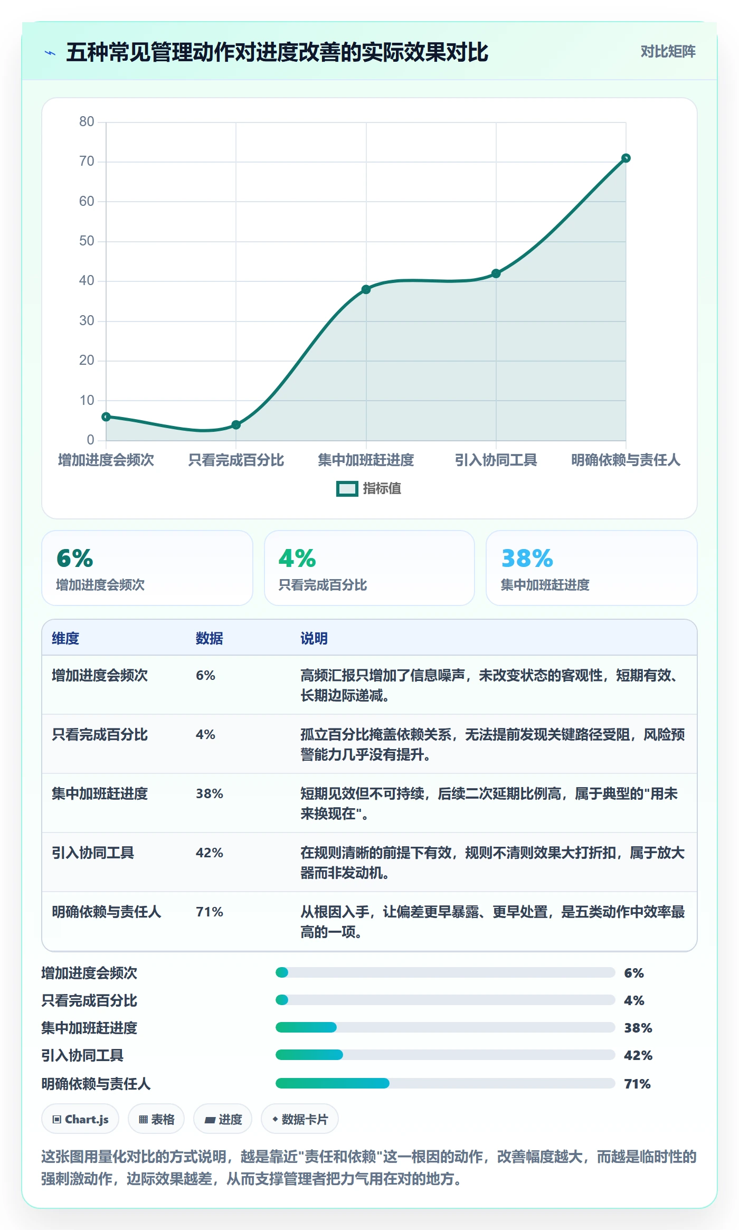This screenshot has height=1230, width=739.
Task: Click the description starting 从根因入手
Action: (x=492, y=922)
